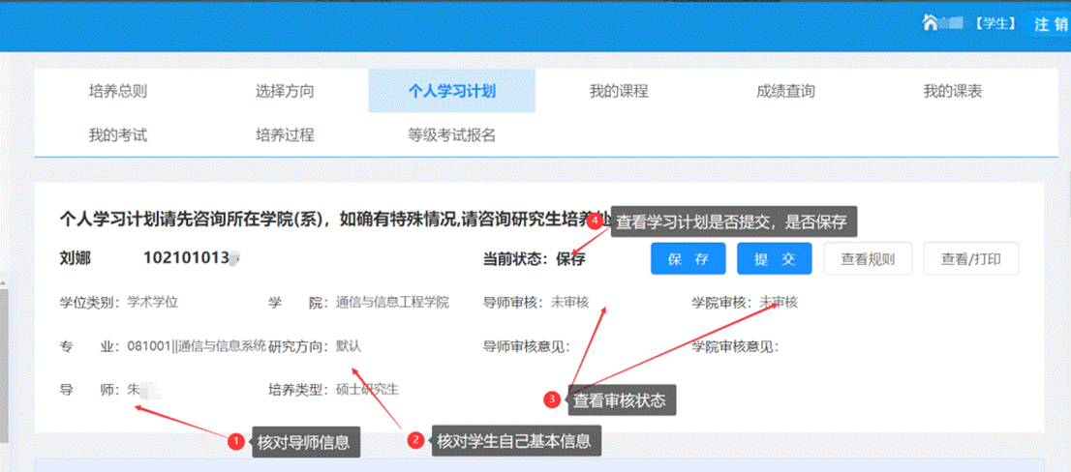1071x472 pixels.
Task: Submit the plan with 提交 button
Action: tap(774, 259)
